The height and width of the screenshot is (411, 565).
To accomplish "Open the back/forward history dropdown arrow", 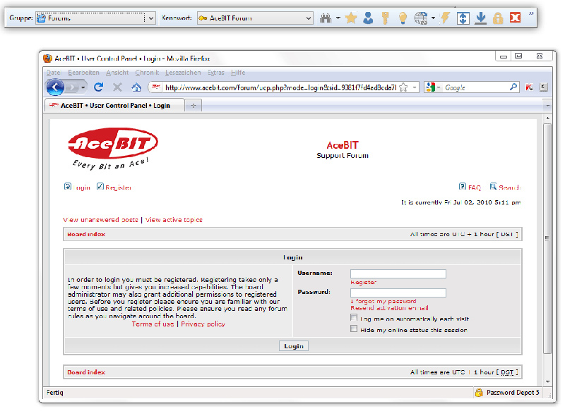I will pos(83,87).
